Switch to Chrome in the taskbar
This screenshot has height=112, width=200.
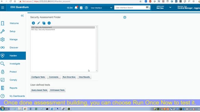(x=25, y=109)
